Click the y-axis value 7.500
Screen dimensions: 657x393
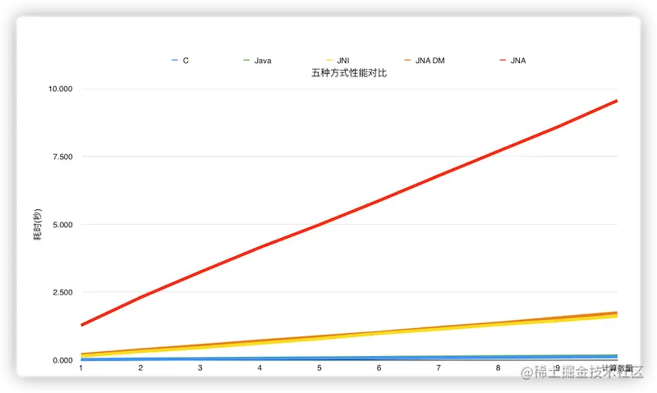pos(63,157)
